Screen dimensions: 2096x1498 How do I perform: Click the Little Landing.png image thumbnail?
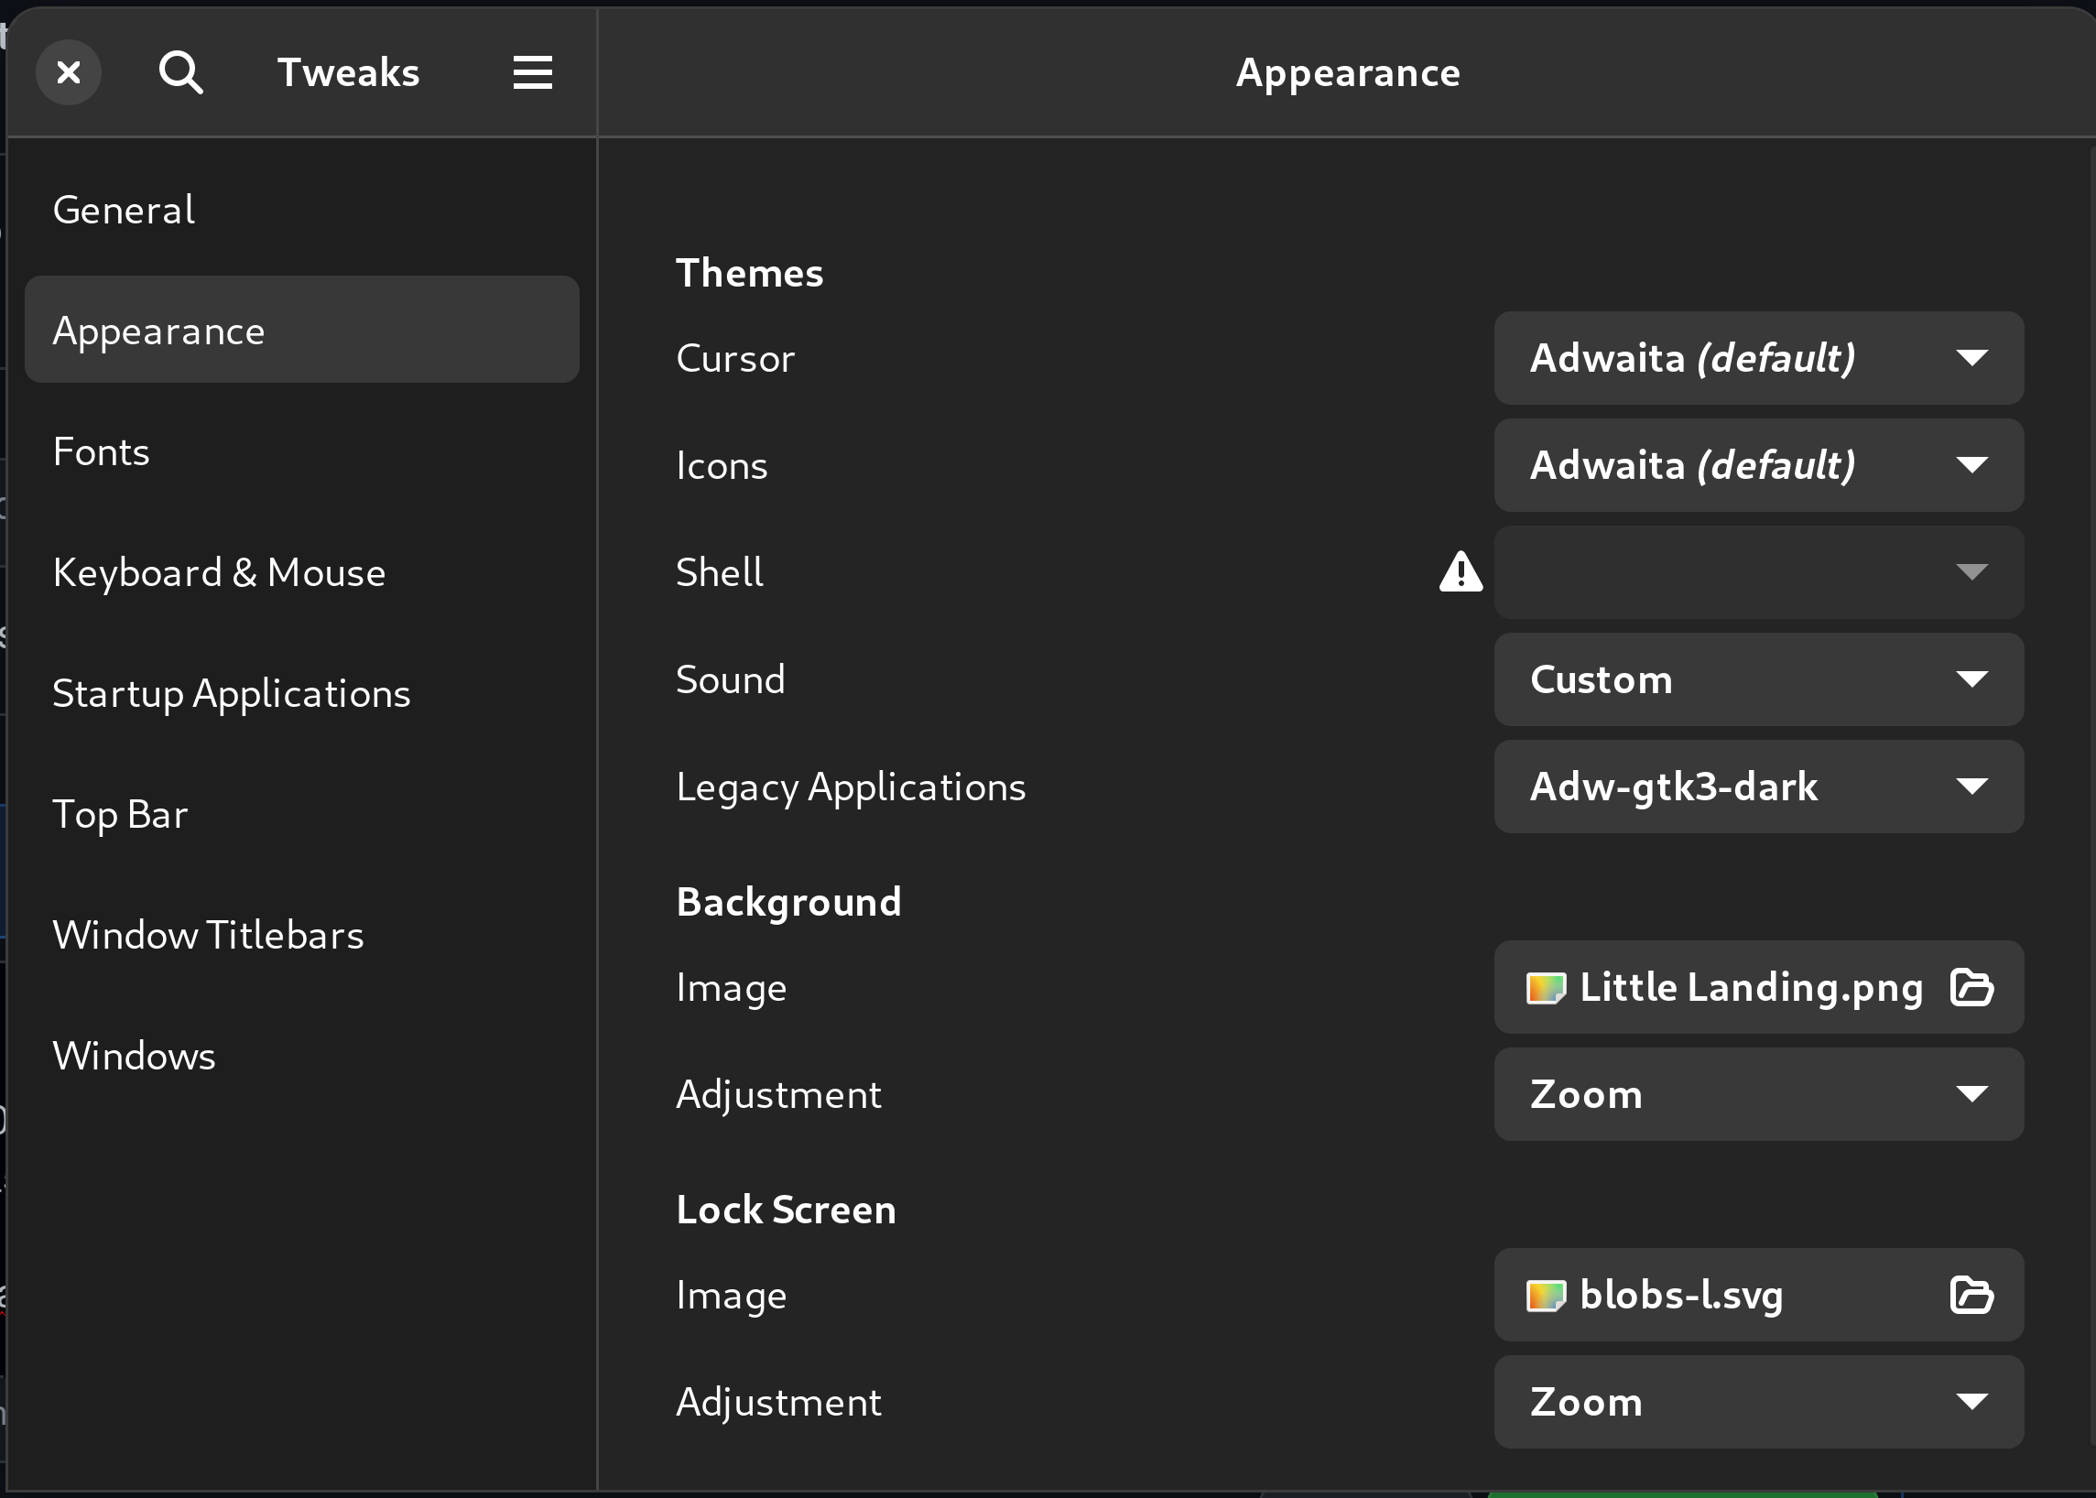click(1547, 987)
